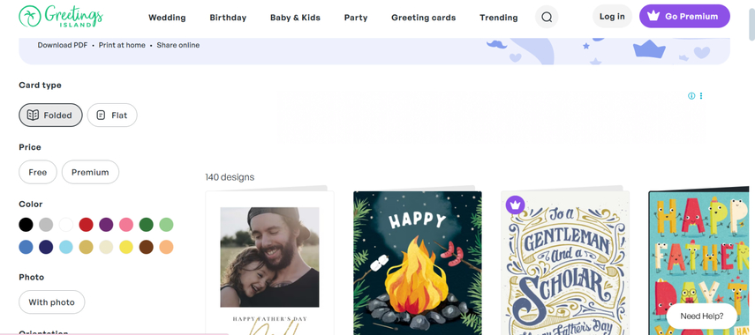Open the Greetings Island logo home link
This screenshot has width=755, height=335.
click(x=61, y=17)
